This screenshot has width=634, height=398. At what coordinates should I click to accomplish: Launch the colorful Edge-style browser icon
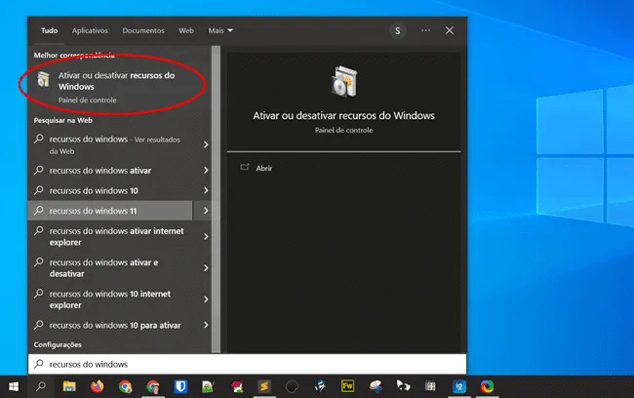pos(488,386)
